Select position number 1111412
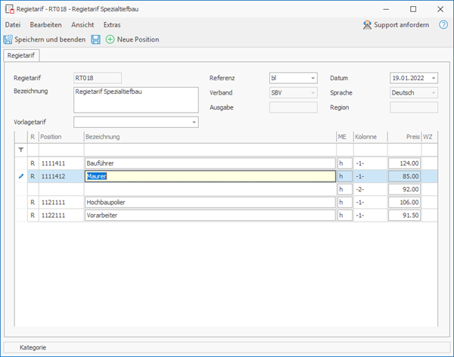Screen dimensions: 454x357 [x=53, y=176]
